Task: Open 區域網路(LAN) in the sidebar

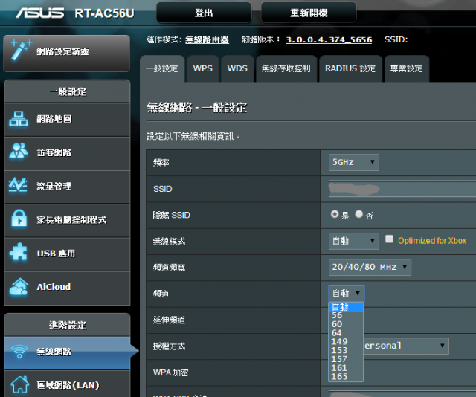Action: 67,384
